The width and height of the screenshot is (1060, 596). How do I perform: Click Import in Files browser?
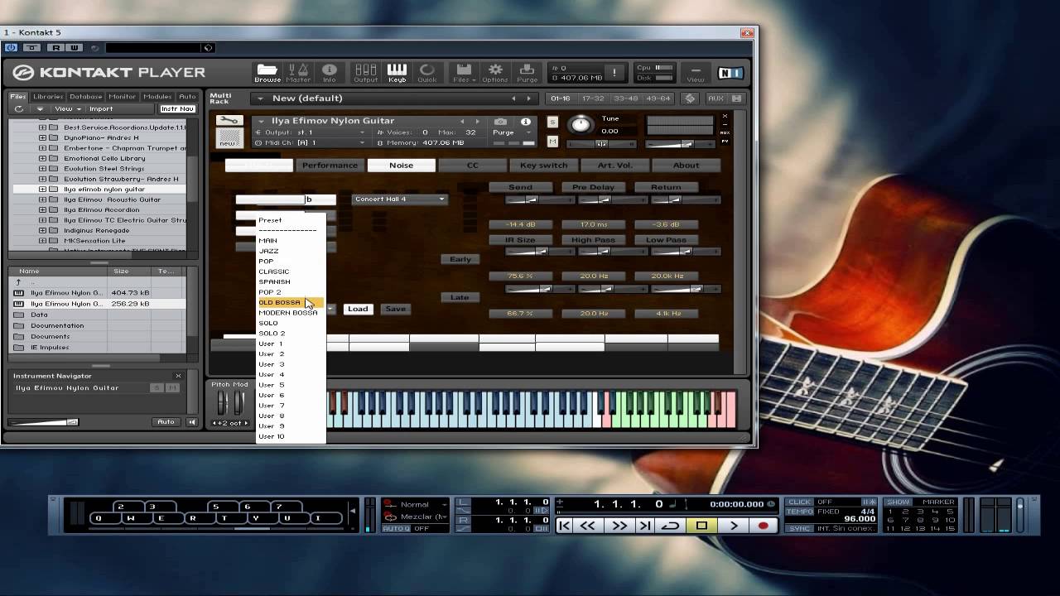coord(101,109)
